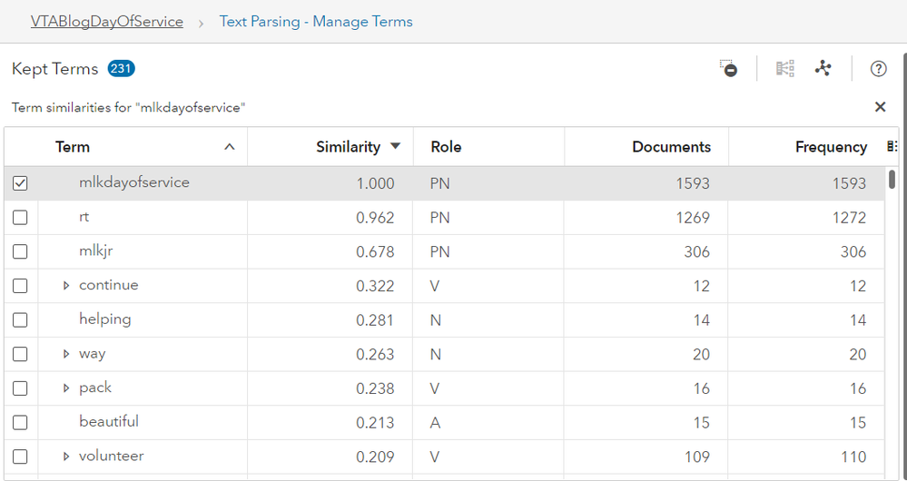The width and height of the screenshot is (907, 481).
Task: Open the help question mark icon
Action: coord(878,69)
